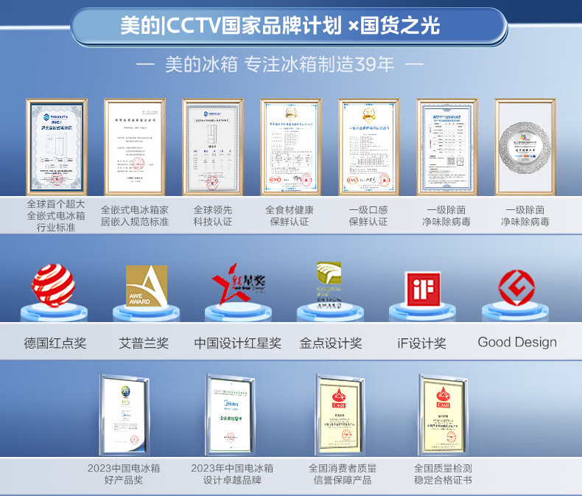
Task: Open the blue-bordered 一级除菌 test report certificate
Action: point(447,147)
